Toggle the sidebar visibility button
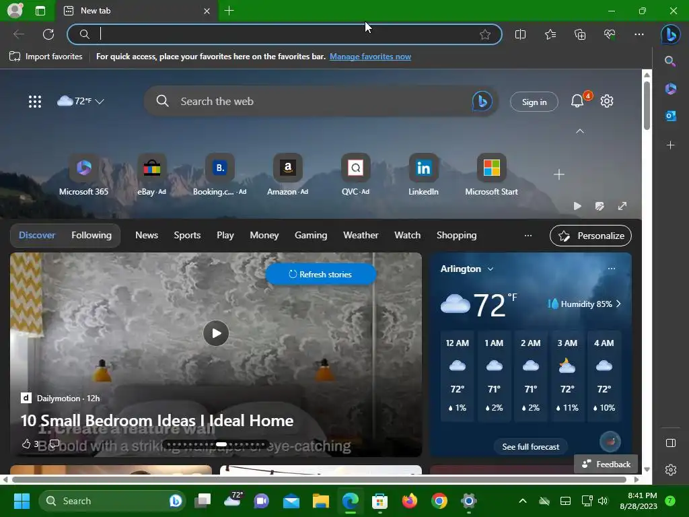The height and width of the screenshot is (517, 689). pyautogui.click(x=671, y=443)
